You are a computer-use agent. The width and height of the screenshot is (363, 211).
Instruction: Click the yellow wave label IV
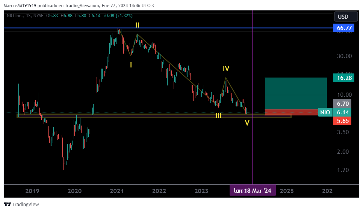click(226, 69)
